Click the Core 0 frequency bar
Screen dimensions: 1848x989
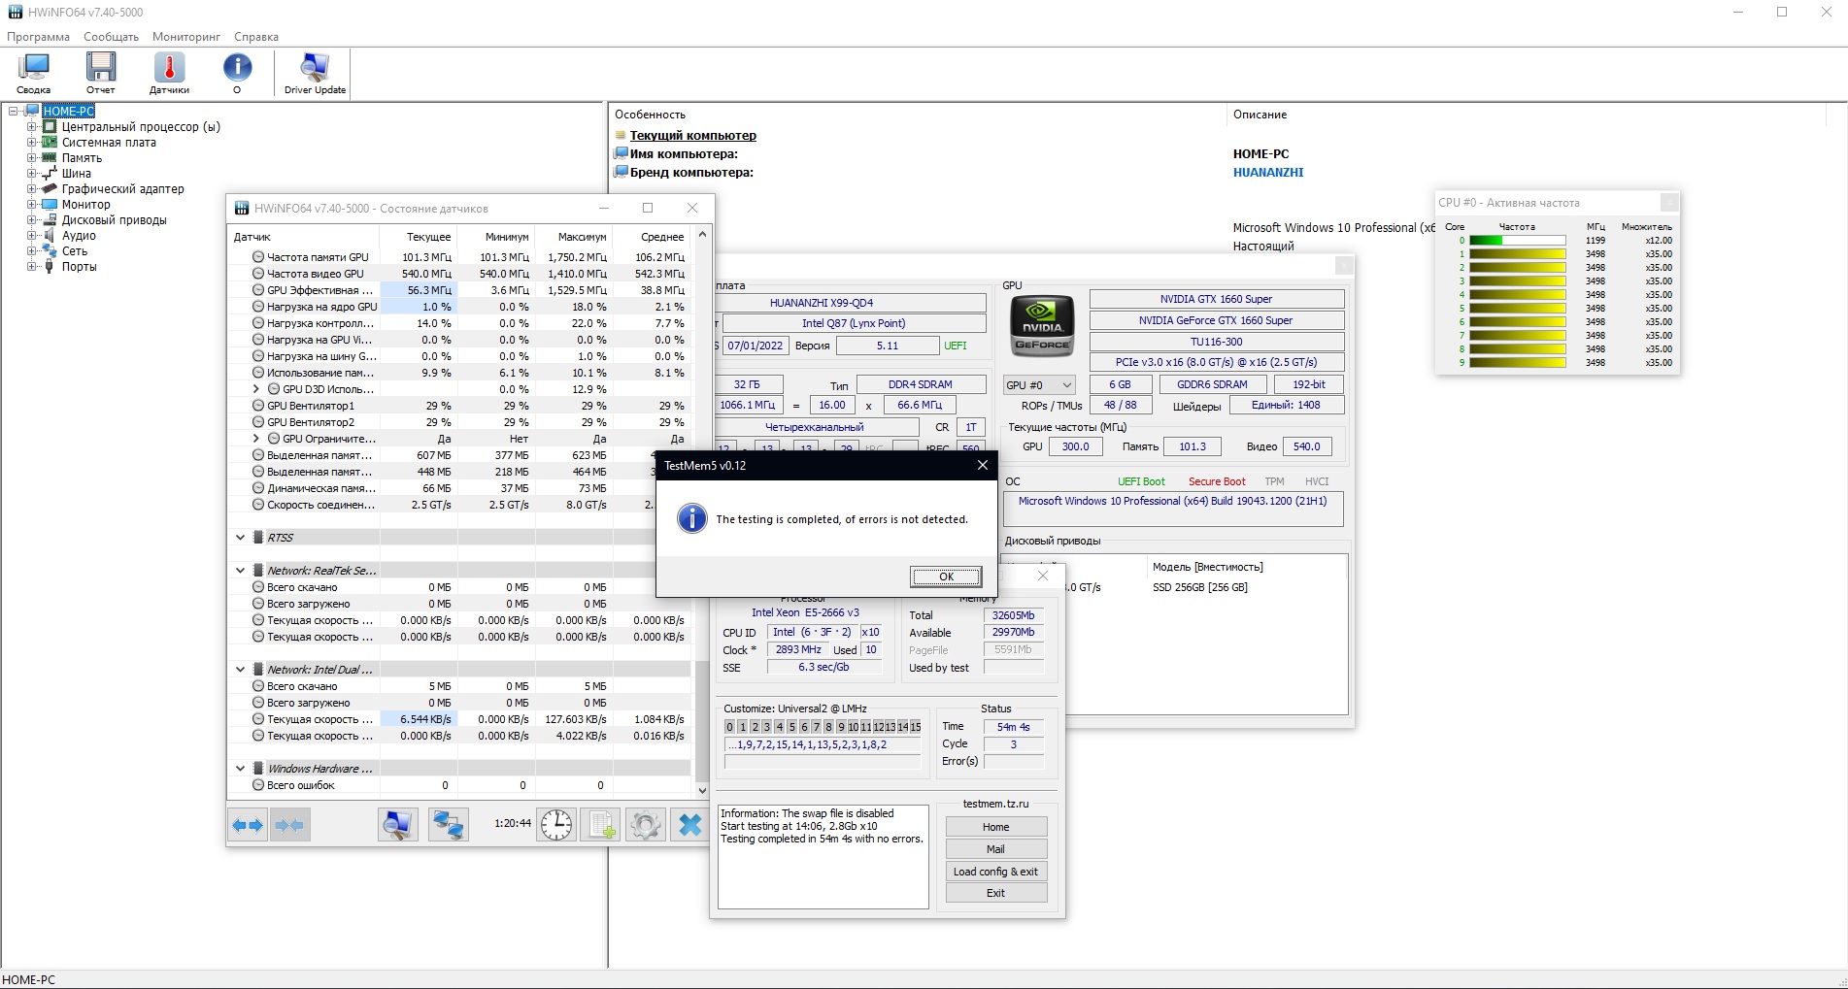point(1517,241)
